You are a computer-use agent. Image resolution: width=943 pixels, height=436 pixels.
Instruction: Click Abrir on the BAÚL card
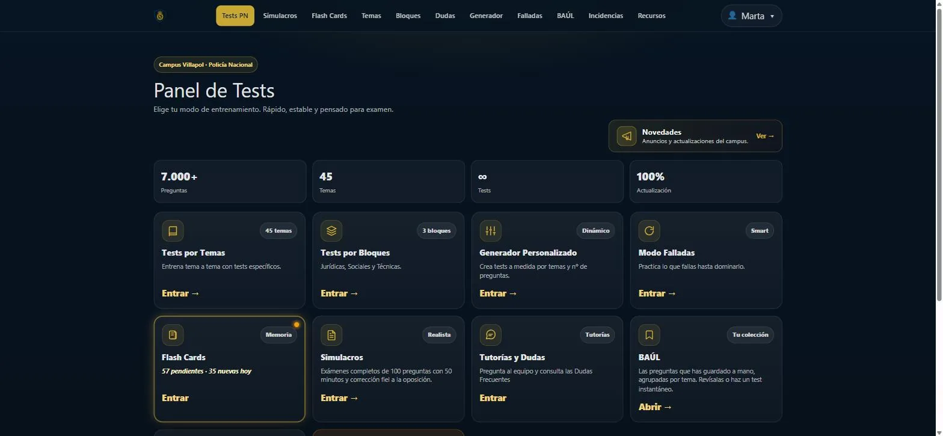pos(655,407)
